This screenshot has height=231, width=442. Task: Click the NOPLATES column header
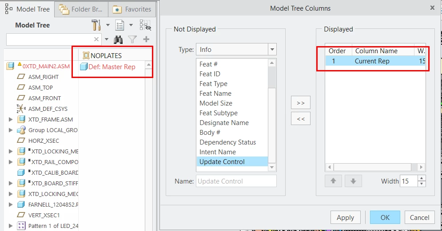pyautogui.click(x=106, y=56)
